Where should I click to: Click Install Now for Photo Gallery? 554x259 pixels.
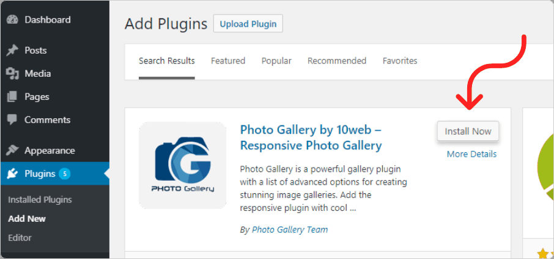(x=468, y=132)
